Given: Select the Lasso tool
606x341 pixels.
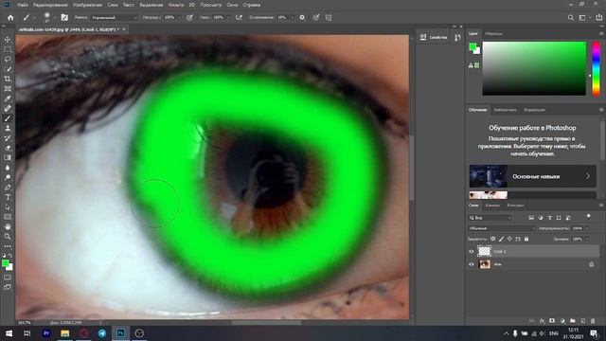Looking at the screenshot, I should pos(8,59).
